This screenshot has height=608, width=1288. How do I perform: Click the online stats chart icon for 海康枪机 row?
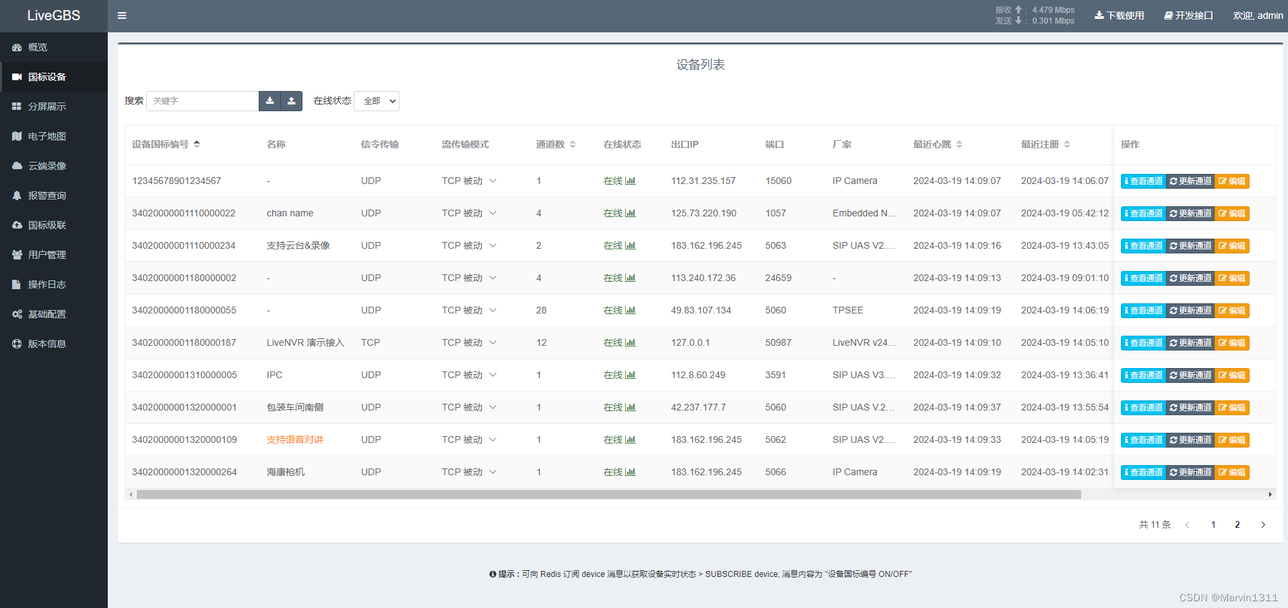(x=631, y=472)
